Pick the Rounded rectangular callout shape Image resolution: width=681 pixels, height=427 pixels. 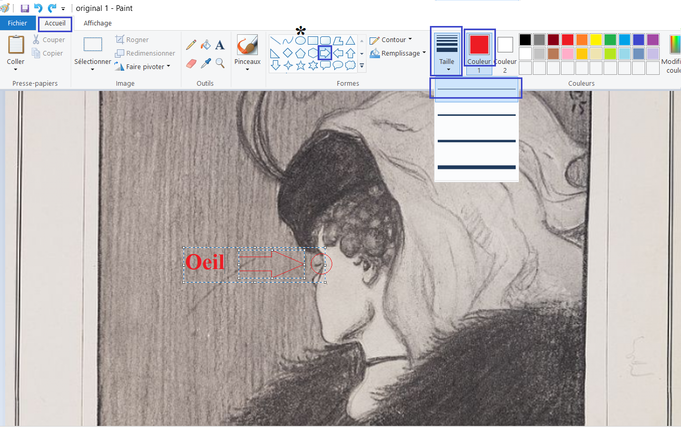point(325,65)
